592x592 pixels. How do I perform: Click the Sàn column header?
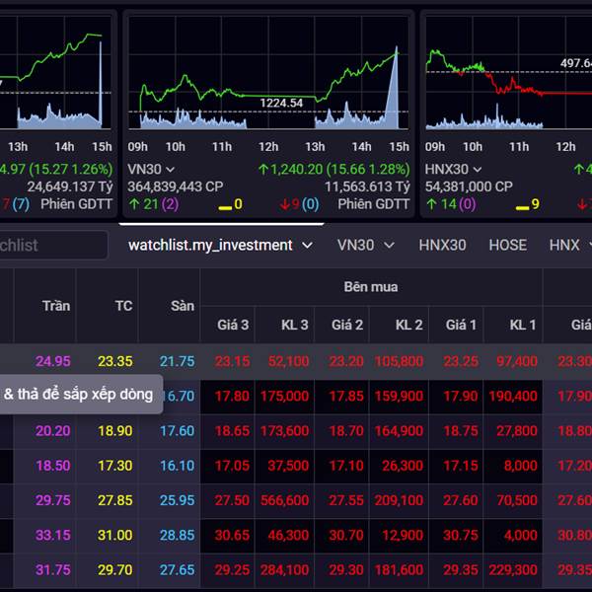183,306
